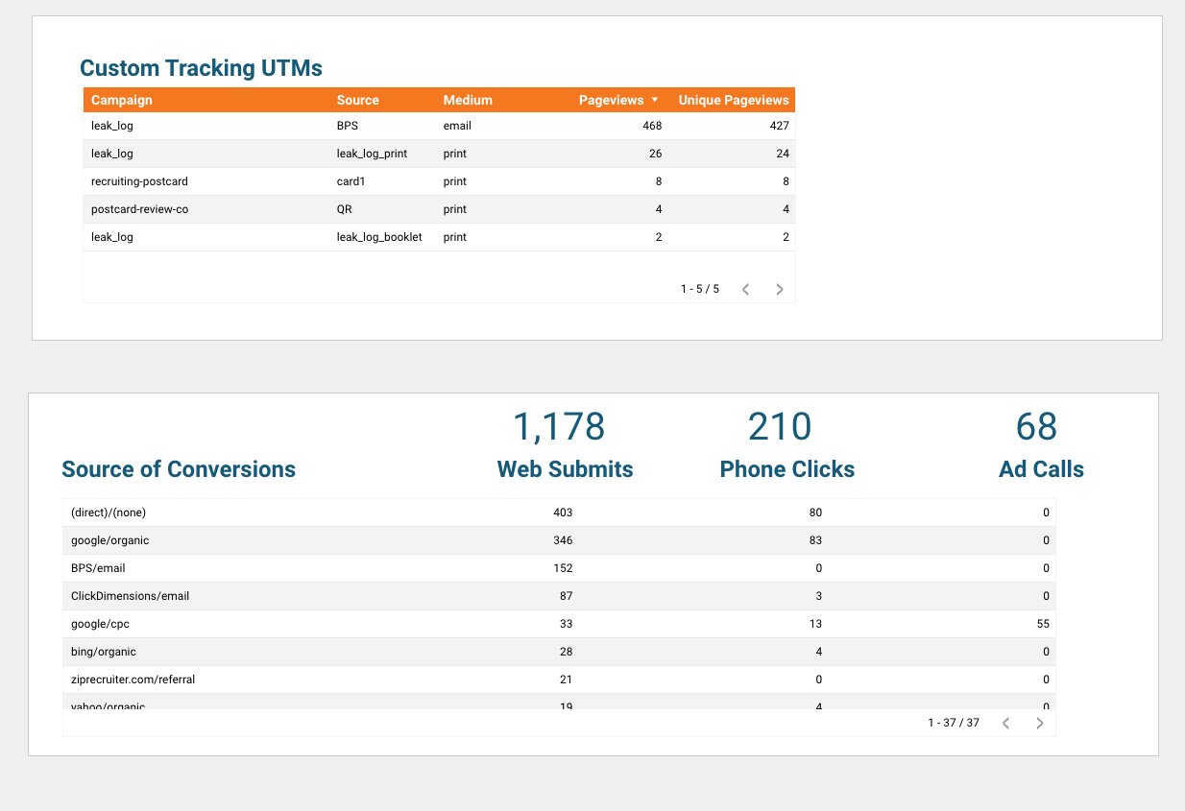The width and height of the screenshot is (1185, 811).
Task: Click web submits value 87
Action: coord(567,596)
